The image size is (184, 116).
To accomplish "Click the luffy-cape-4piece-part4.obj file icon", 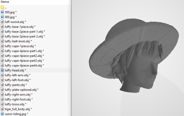I will point(2,66).
